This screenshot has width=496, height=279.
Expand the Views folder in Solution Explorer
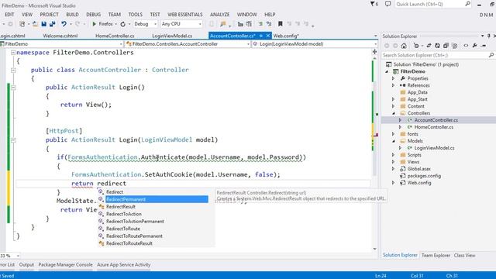click(393, 162)
